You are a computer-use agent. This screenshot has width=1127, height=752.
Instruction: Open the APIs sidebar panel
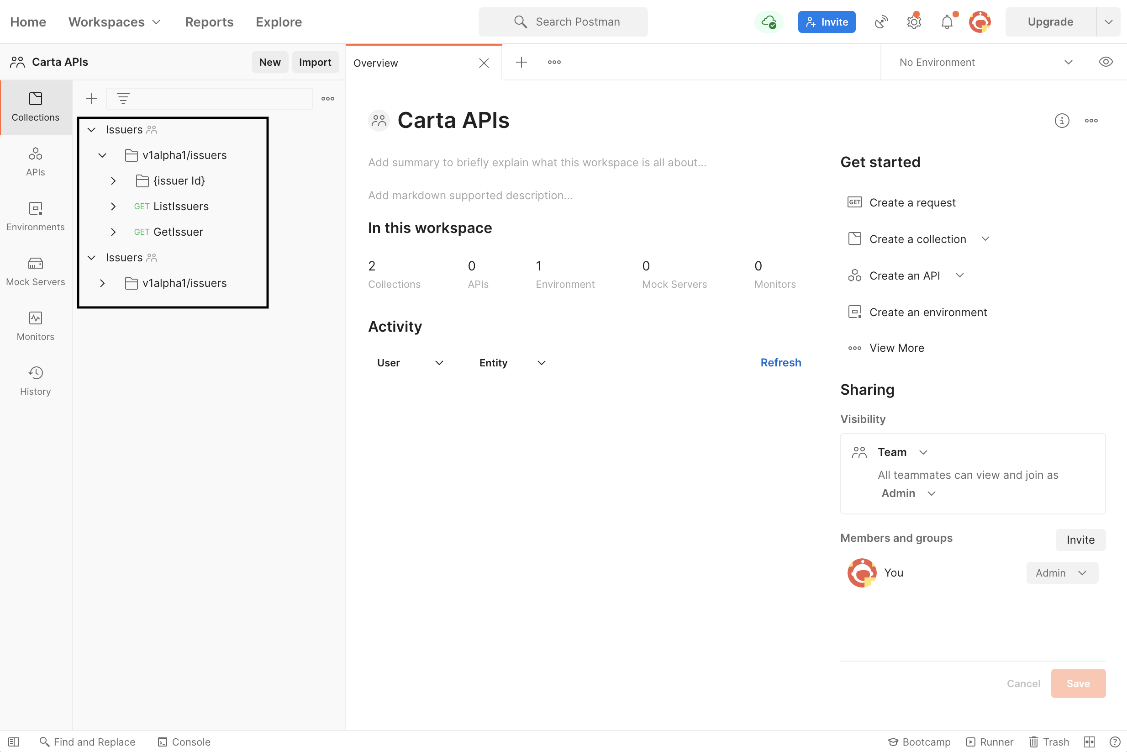point(36,162)
